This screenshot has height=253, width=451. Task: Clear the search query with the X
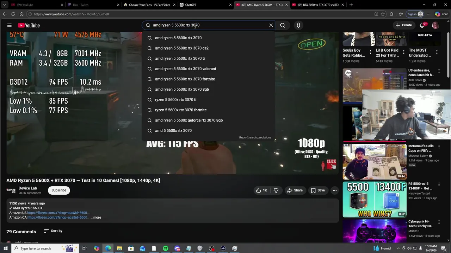[x=271, y=25]
